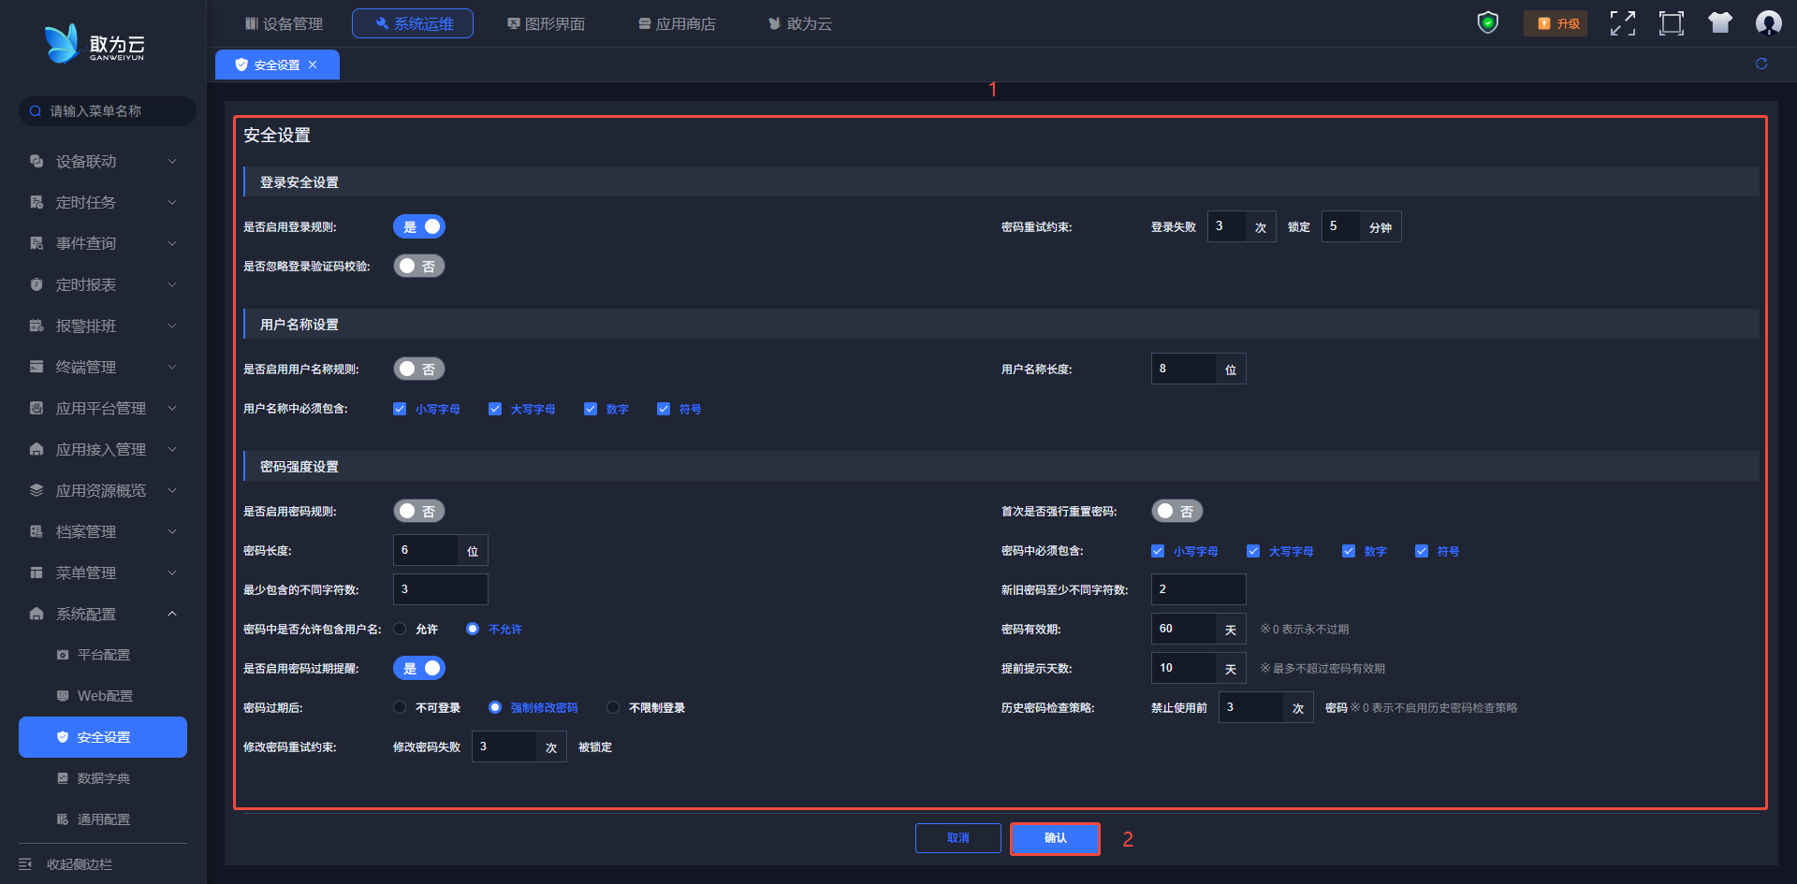Open the theme skin shirt icon
1797x884 pixels.
(1719, 23)
